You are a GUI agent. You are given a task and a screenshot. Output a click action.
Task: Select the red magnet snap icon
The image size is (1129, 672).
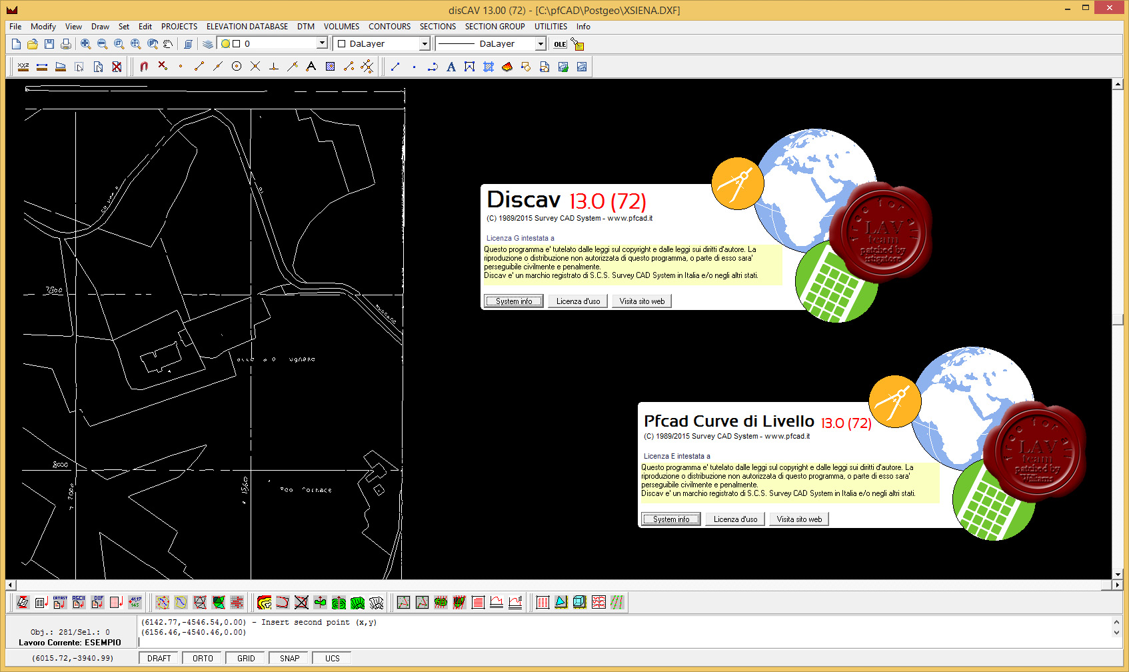tap(144, 67)
